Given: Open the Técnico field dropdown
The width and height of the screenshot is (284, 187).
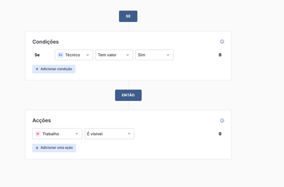Looking at the screenshot, I should (74, 55).
